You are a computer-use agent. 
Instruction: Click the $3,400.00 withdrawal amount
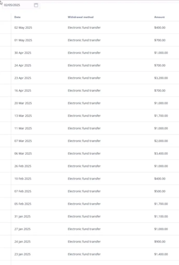tap(161, 153)
